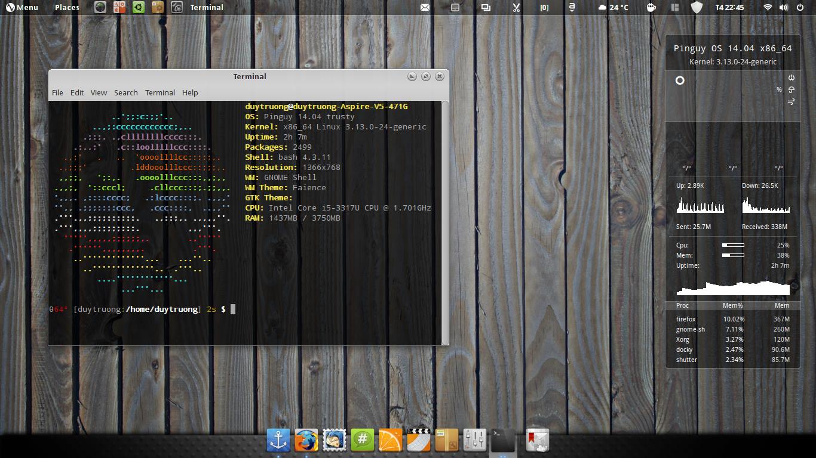Click the docky process row
Image resolution: width=816 pixels, height=458 pixels.
tap(733, 349)
